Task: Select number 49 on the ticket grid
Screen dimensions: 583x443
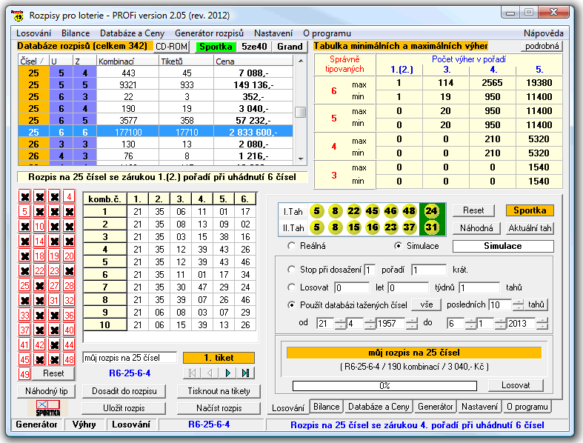Action: point(24,374)
